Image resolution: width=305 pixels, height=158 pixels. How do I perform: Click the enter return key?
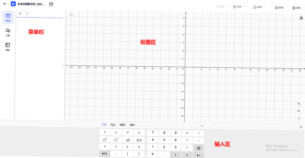198,155
